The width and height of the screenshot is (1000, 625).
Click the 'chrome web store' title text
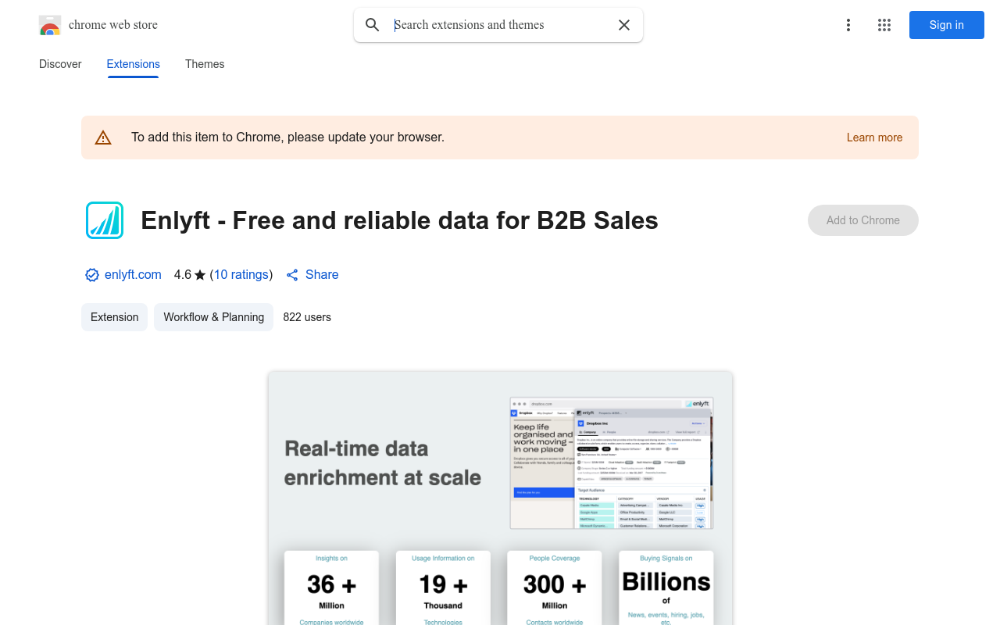[x=113, y=25]
